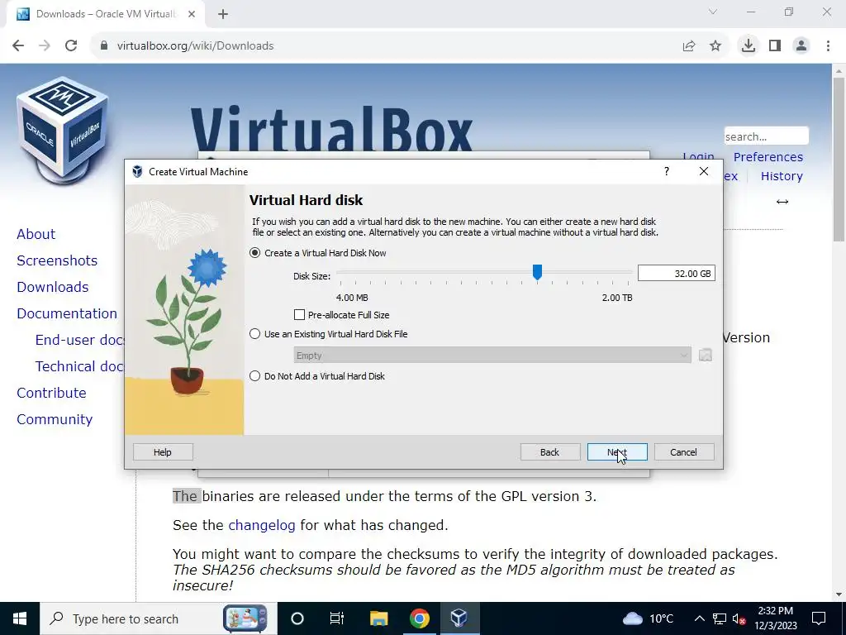Open the About sidebar link
846x635 pixels.
click(x=36, y=234)
